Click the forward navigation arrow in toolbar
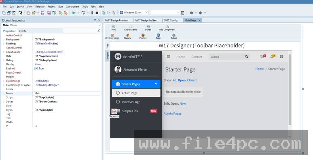The width and height of the screenshot is (313, 160). (201, 13)
